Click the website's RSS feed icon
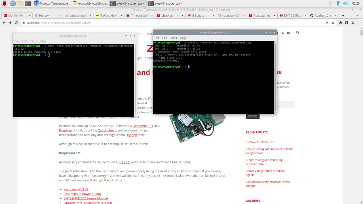Viewport: 363px width, 204px height. pyautogui.click(x=282, y=33)
